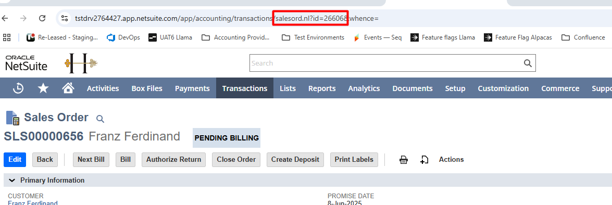
Task: Open the Customization menu
Action: [x=503, y=88]
